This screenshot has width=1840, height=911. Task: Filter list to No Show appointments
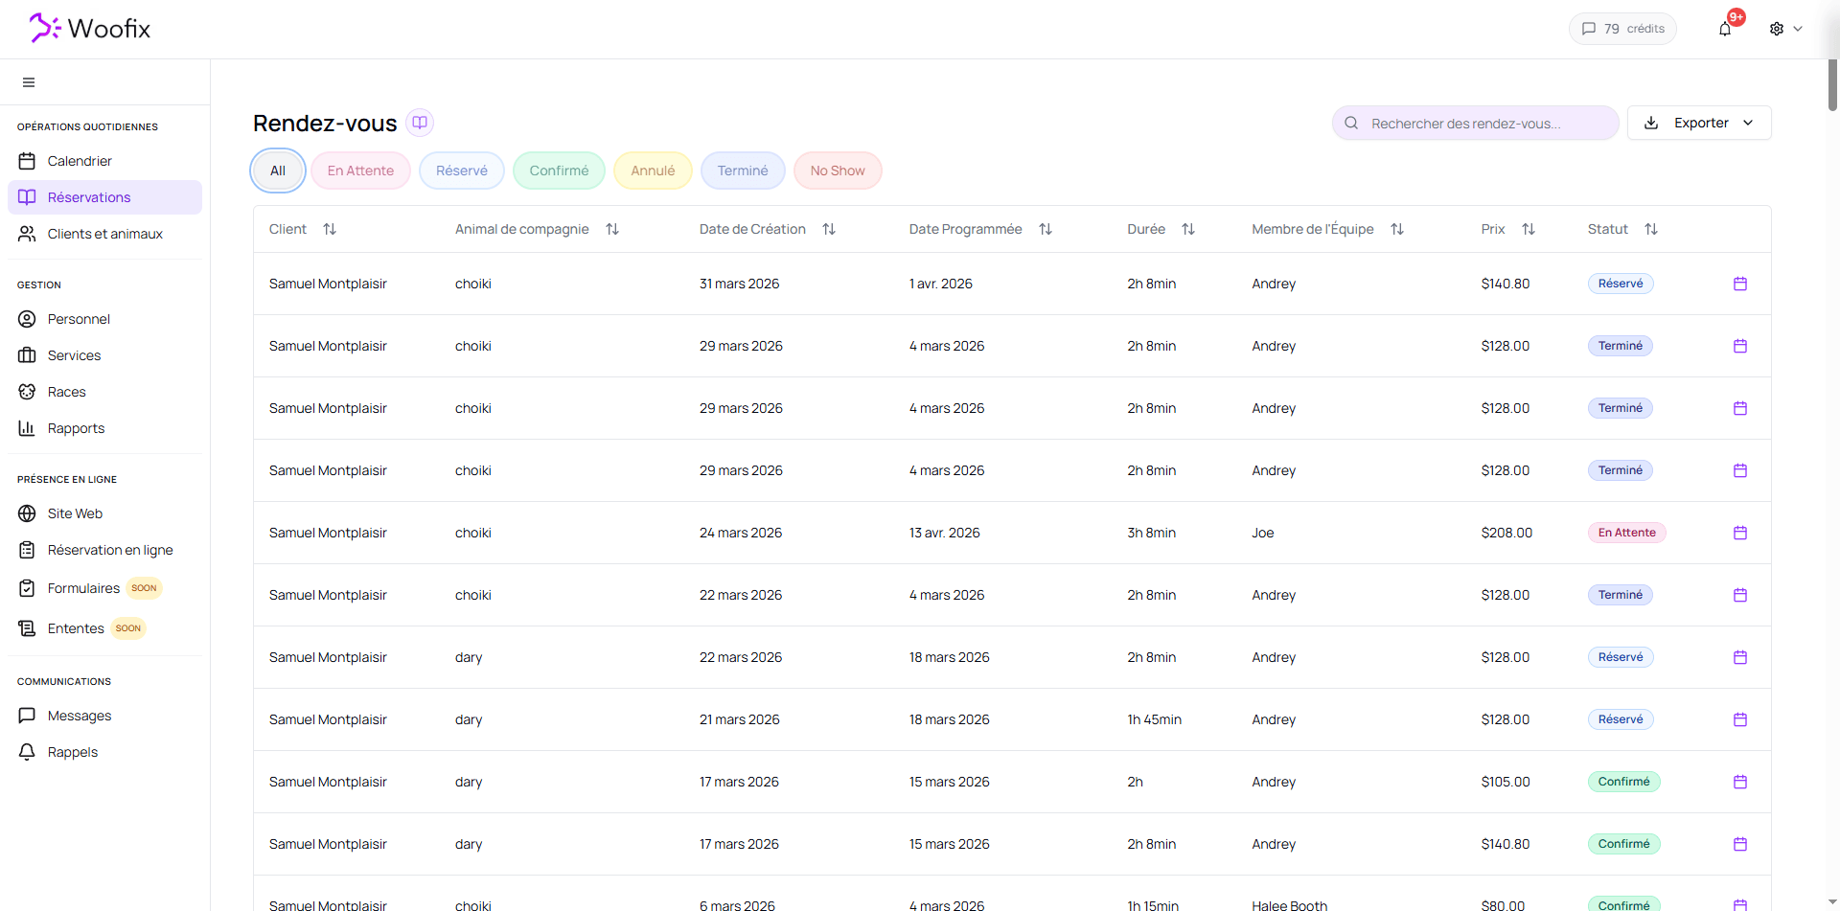pos(837,171)
